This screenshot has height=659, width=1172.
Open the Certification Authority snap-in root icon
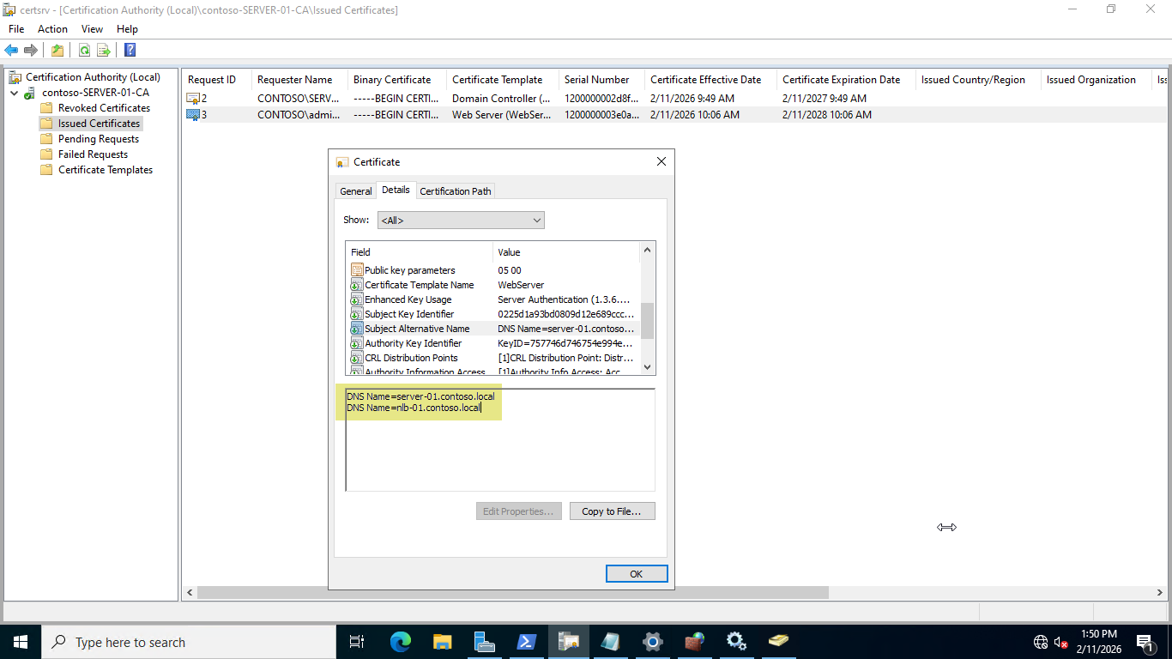[15, 76]
